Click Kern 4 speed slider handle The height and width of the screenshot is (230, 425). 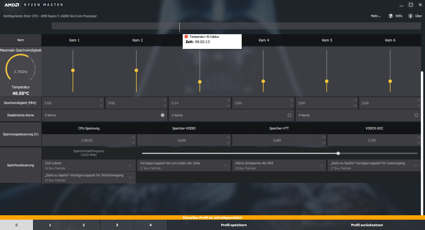[263, 81]
